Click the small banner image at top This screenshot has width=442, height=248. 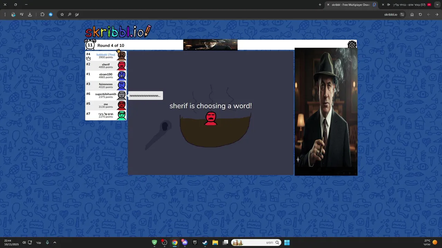click(x=210, y=45)
